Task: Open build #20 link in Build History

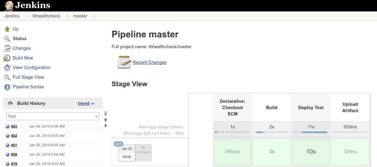Action: (14, 155)
